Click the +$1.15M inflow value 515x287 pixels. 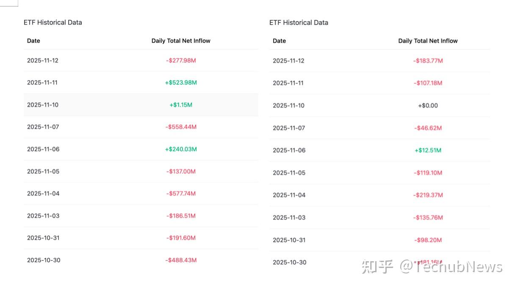pos(181,105)
